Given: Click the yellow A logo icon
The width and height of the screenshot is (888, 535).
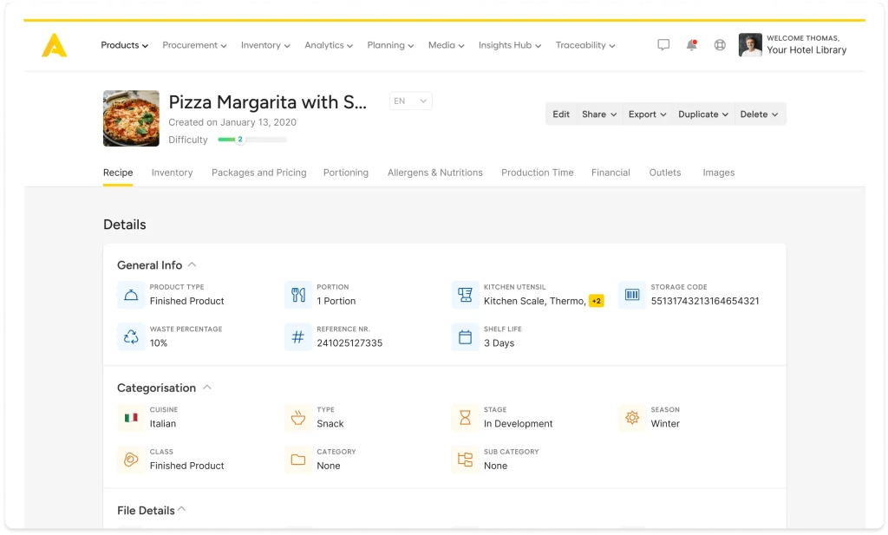Looking at the screenshot, I should (x=55, y=45).
